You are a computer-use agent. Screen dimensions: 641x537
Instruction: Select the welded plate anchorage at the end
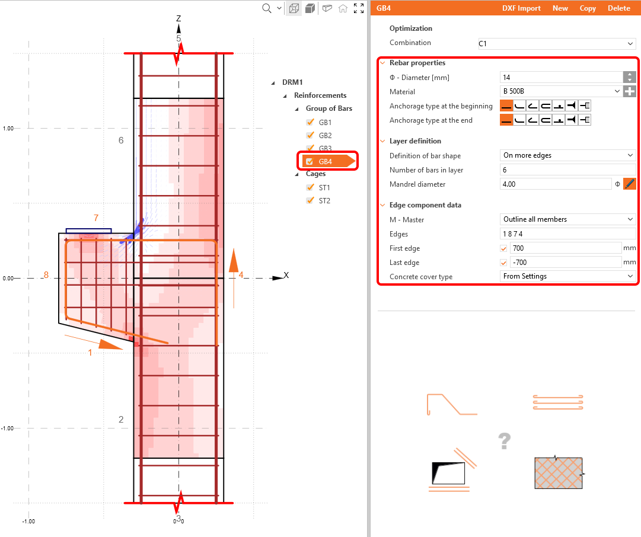click(585, 119)
